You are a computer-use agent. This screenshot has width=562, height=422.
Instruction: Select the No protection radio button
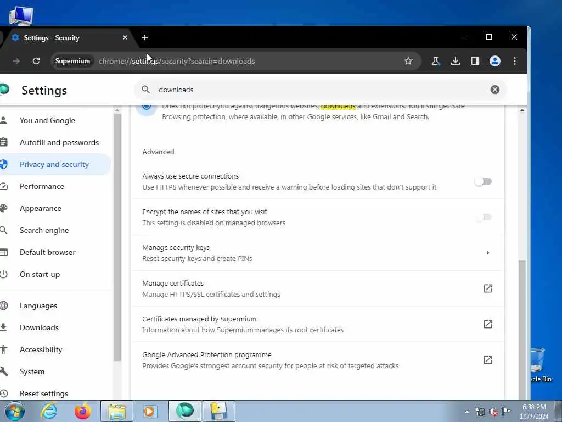pos(146,107)
